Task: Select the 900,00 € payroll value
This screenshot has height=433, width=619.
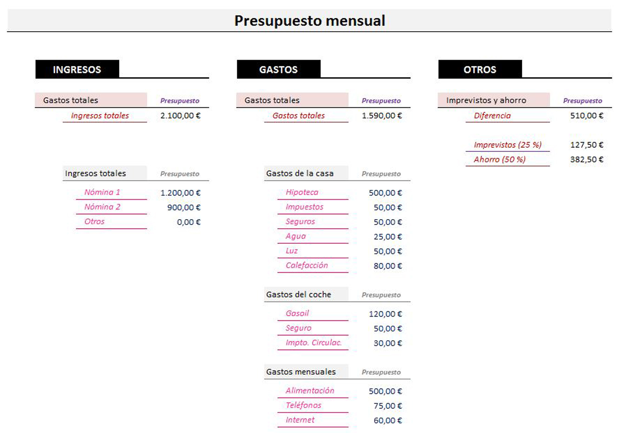Action: tap(184, 208)
